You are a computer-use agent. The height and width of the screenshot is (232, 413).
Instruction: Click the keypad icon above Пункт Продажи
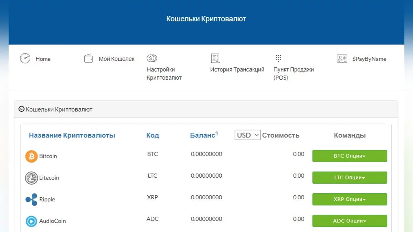(278, 58)
